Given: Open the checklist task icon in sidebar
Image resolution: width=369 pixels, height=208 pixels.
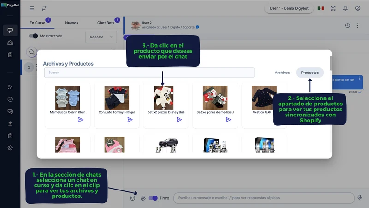Looking at the screenshot, I should pos(10,135).
